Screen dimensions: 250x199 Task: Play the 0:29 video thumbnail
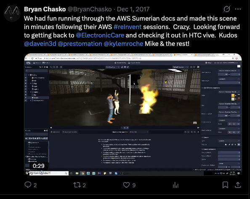coord(133,114)
